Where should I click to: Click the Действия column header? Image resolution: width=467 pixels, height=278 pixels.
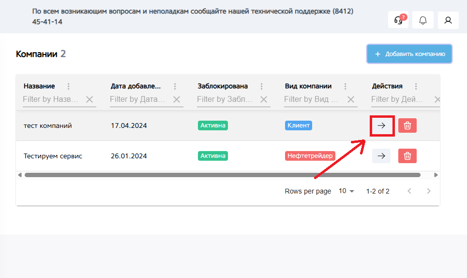click(x=387, y=86)
